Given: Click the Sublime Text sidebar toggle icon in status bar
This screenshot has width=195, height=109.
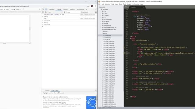Looking at the screenshot, I should click(x=100, y=108).
